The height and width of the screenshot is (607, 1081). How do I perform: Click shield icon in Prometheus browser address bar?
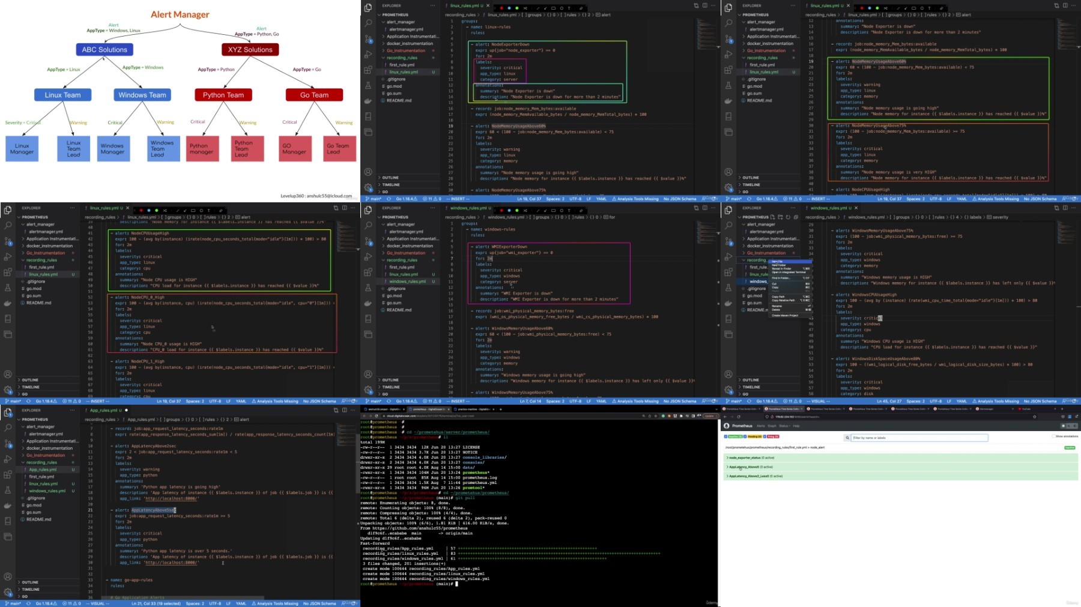tap(767, 417)
